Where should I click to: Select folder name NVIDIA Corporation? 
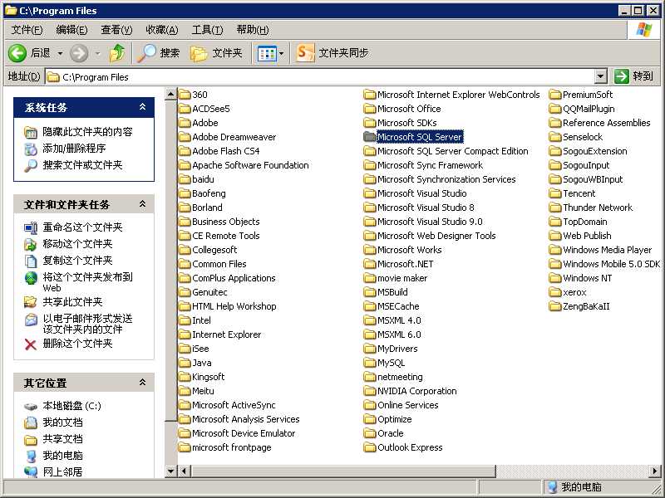417,391
